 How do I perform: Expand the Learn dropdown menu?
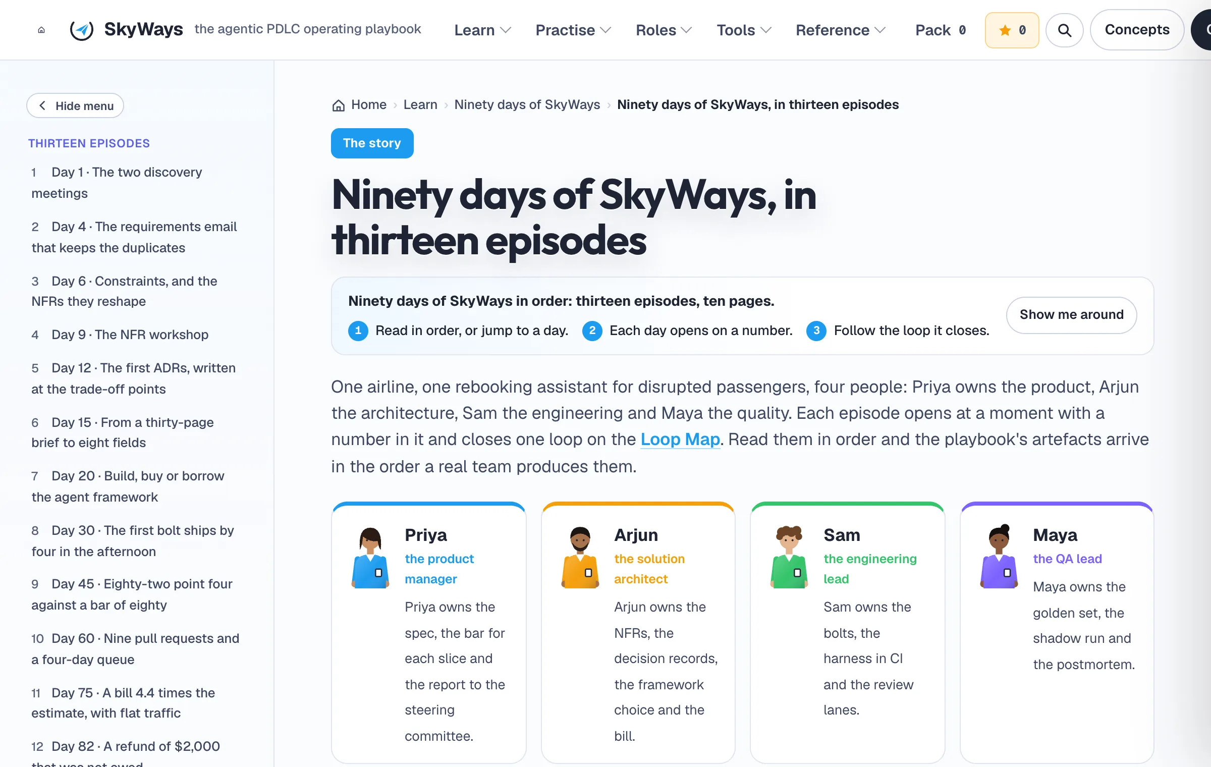(482, 30)
